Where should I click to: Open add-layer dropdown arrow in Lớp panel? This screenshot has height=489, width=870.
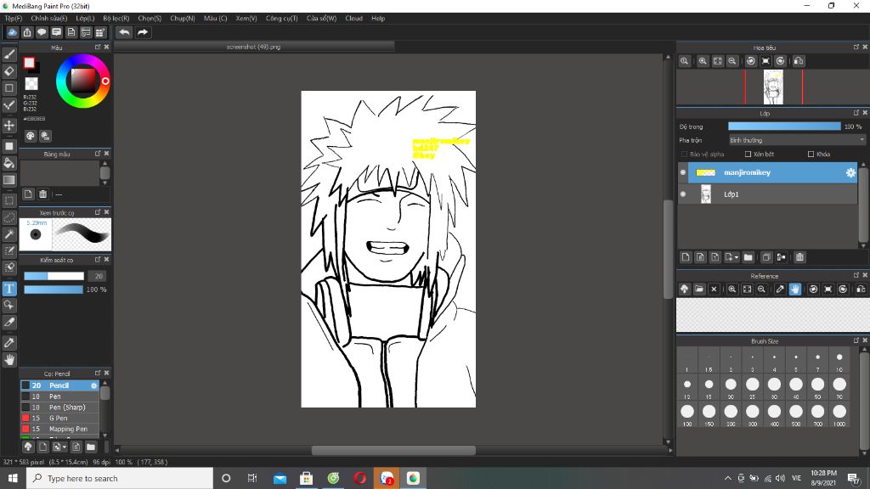[x=737, y=257]
